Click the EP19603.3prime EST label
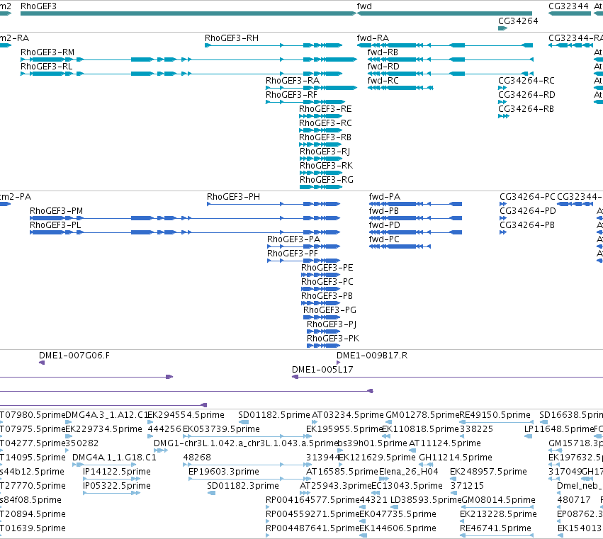The image size is (603, 539). (x=224, y=472)
